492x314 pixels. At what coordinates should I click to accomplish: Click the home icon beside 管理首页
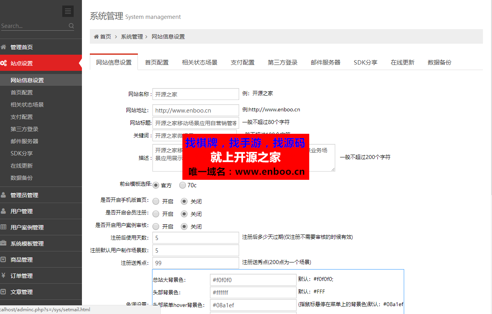pos(4,47)
